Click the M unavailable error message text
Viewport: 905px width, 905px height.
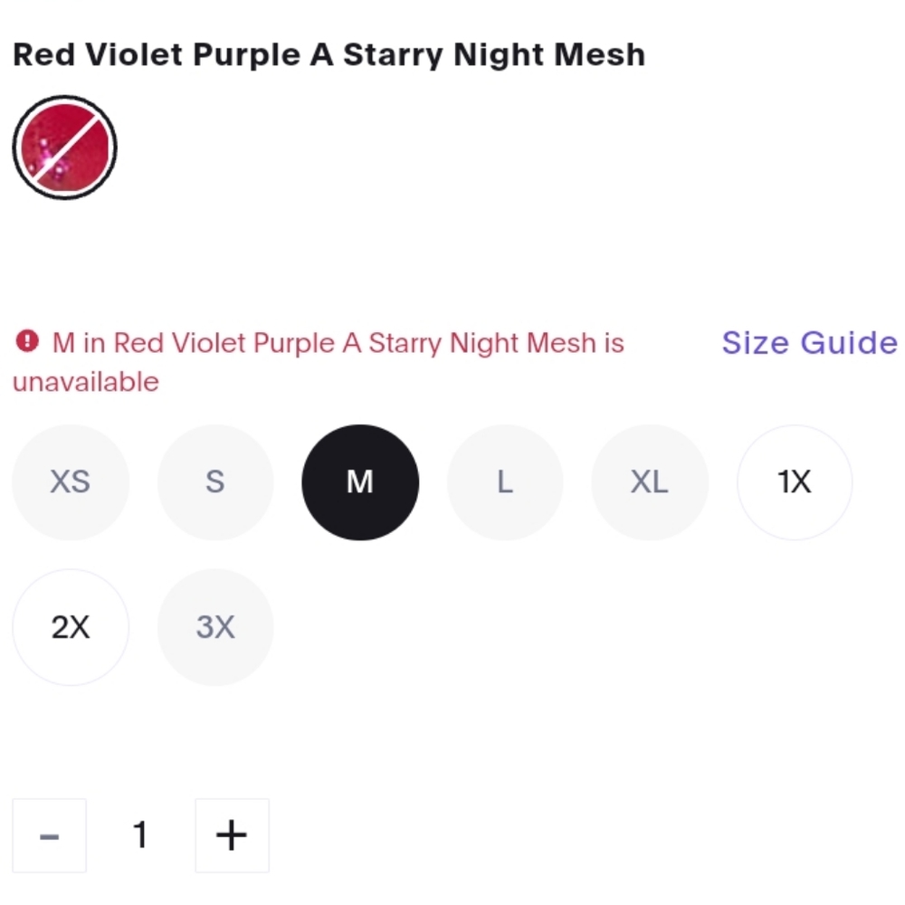[x=319, y=362]
